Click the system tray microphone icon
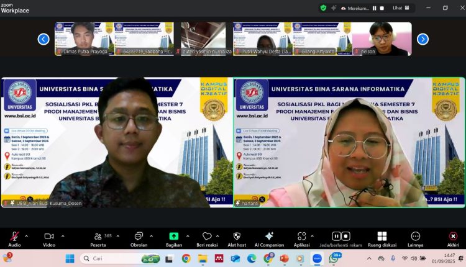466x267 pixels. [393, 259]
